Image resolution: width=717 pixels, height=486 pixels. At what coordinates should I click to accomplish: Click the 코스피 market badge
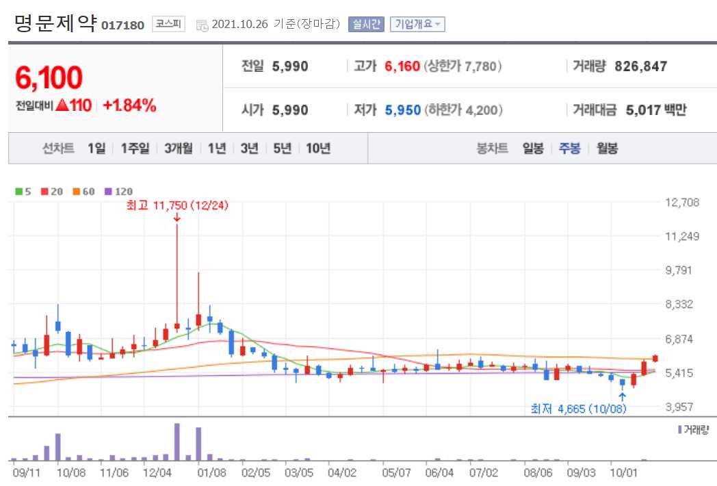(x=168, y=24)
